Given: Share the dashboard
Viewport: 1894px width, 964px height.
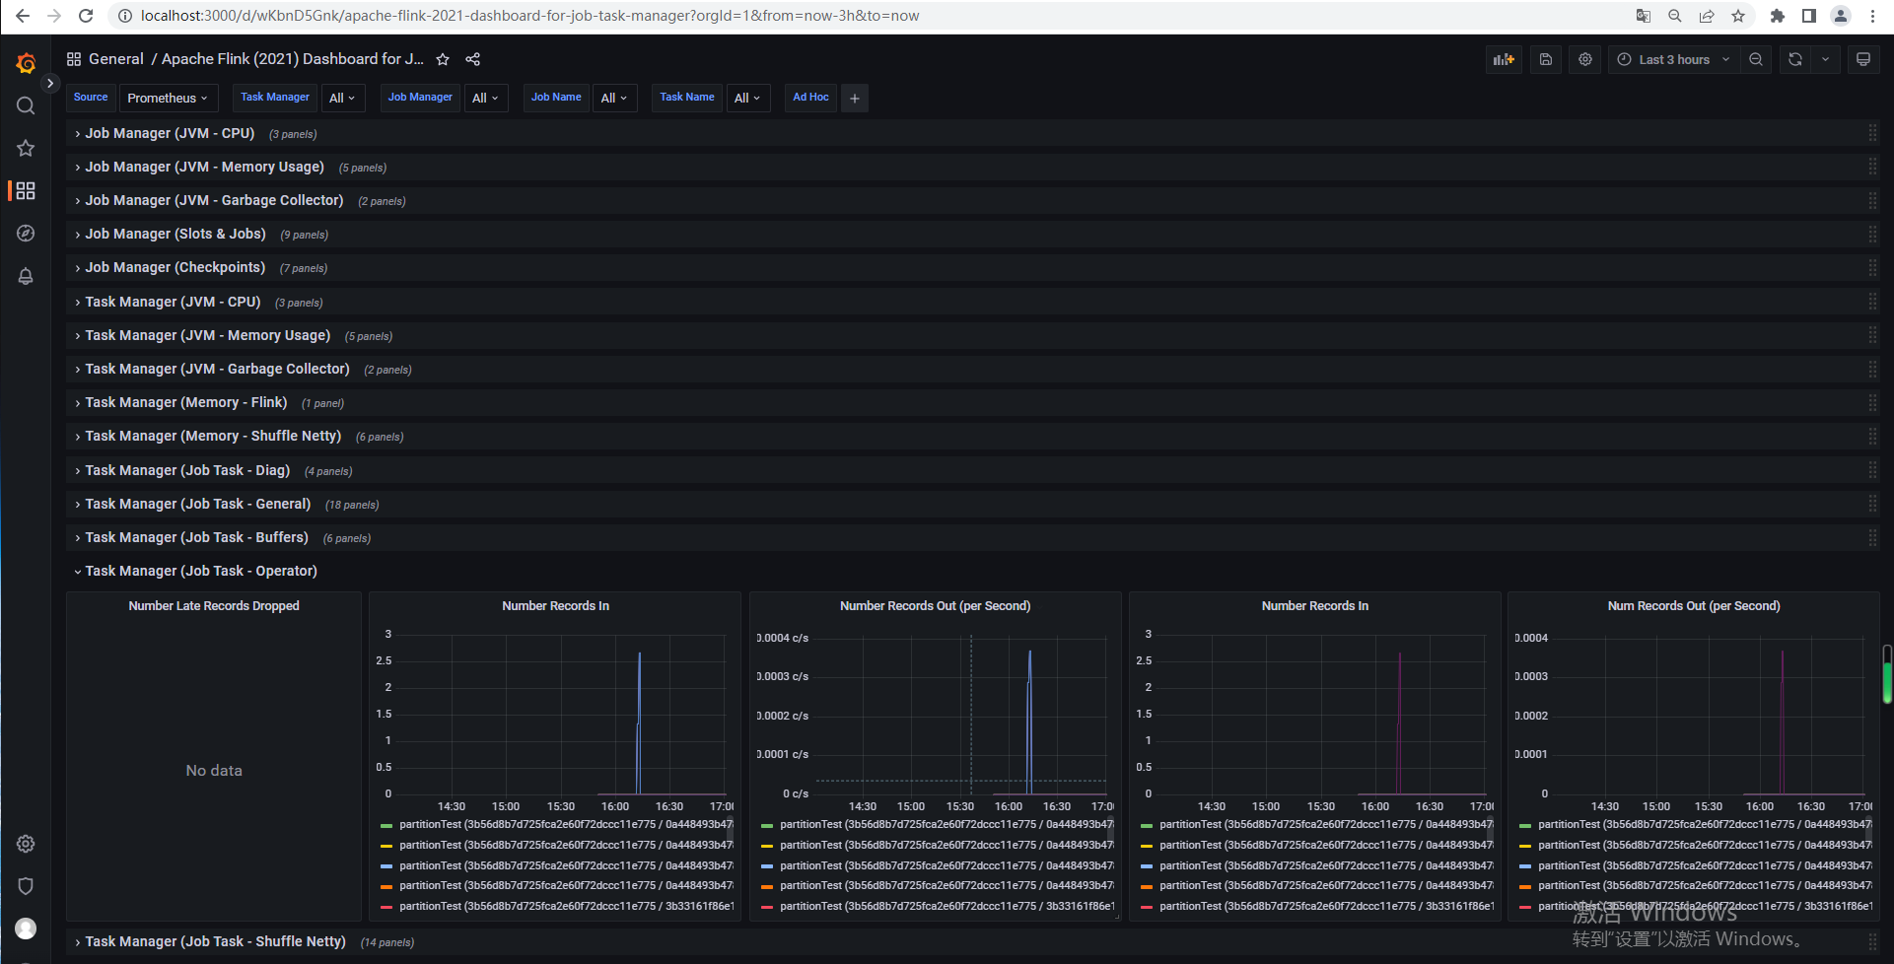Looking at the screenshot, I should point(473,59).
